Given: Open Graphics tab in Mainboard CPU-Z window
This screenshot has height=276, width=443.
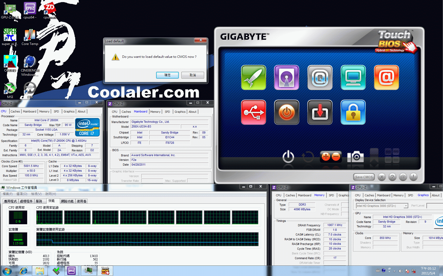Looking at the screenshot, I should [x=180, y=112].
